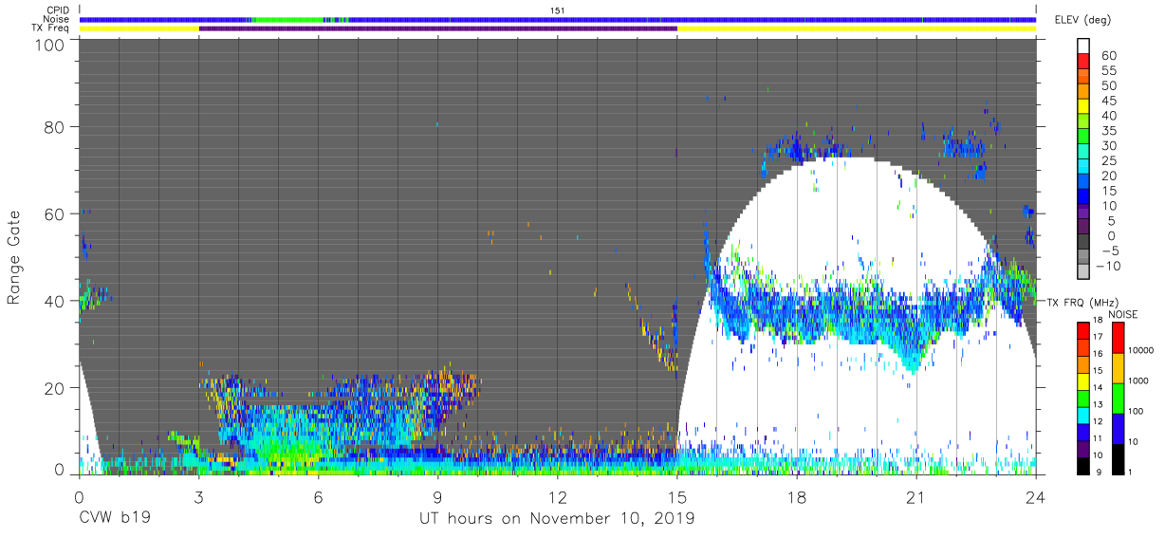
Task: Click UT hours axis tick 6
Action: (x=318, y=495)
